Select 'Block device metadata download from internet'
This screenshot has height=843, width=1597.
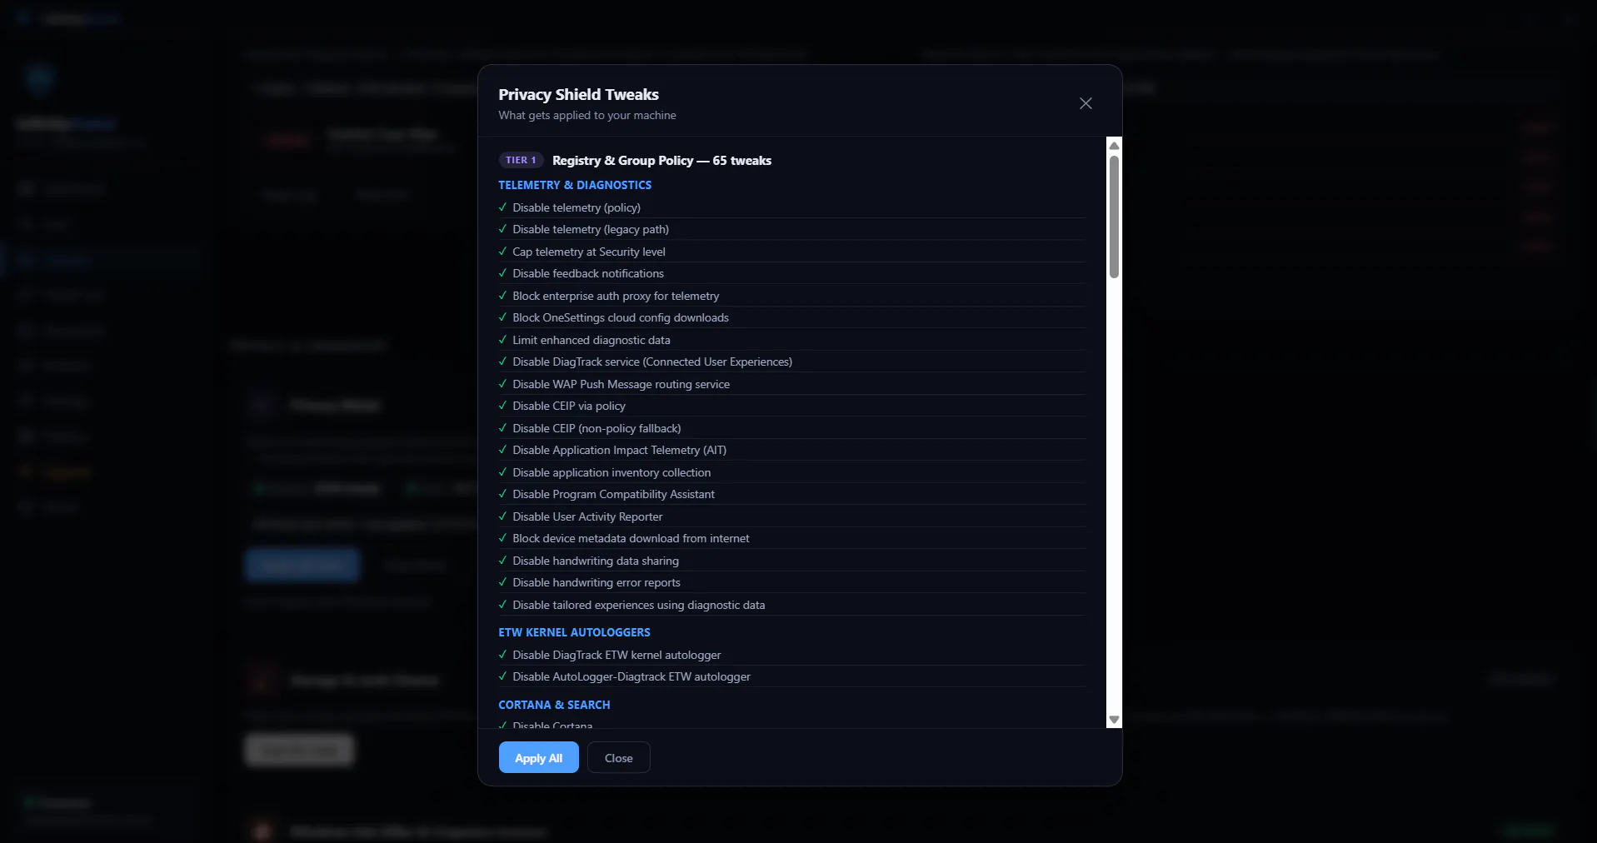click(x=792, y=538)
